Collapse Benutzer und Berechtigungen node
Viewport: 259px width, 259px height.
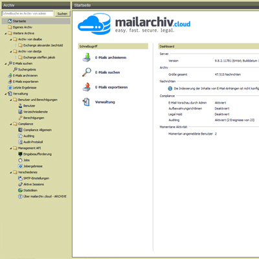tap(11, 100)
